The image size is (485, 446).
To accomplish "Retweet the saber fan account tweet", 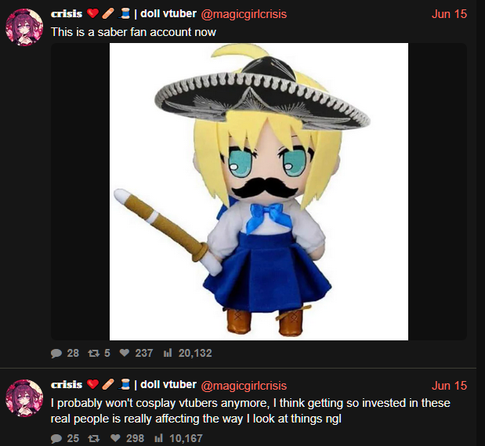I will coord(93,353).
